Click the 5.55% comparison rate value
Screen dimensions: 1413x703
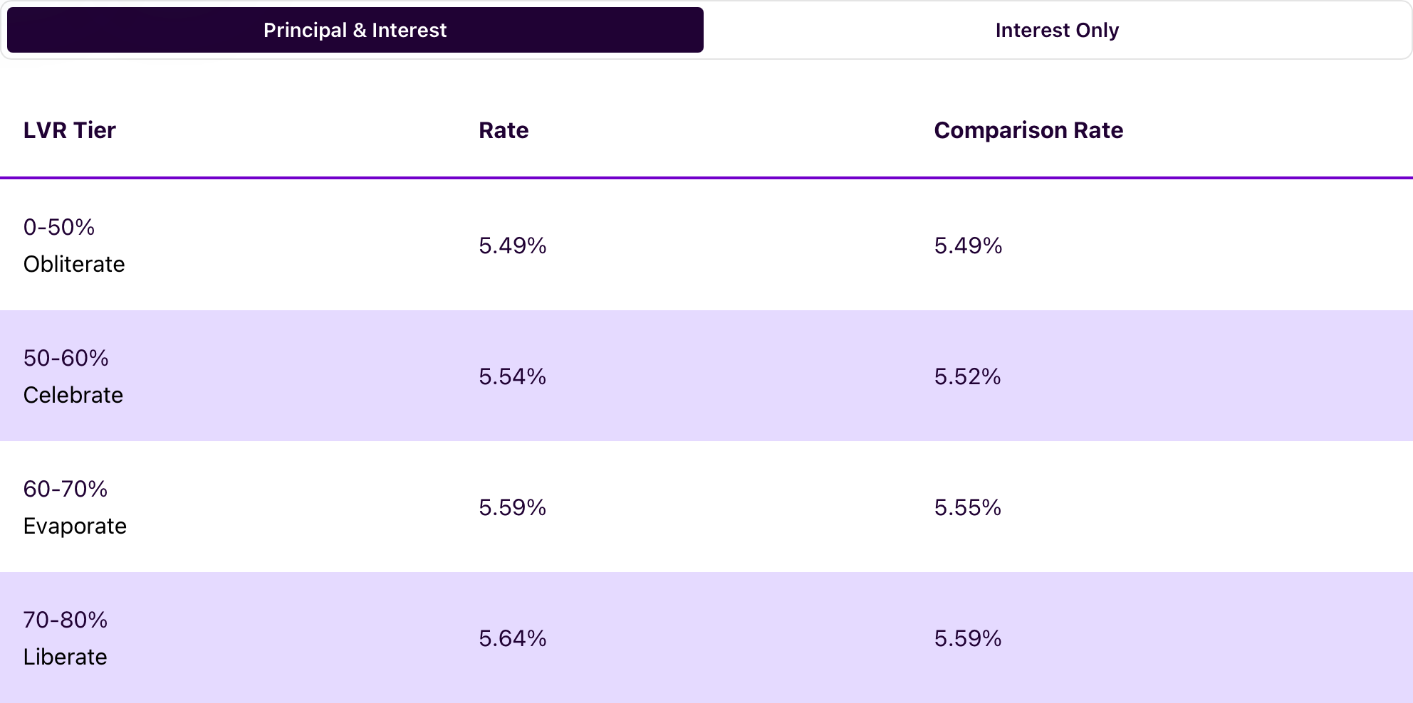[x=967, y=507]
